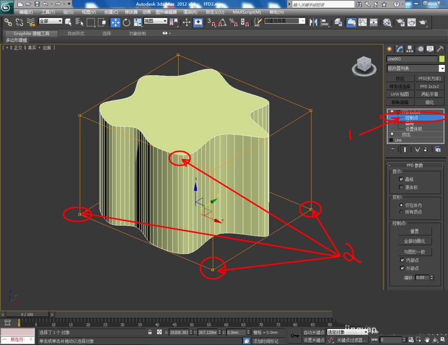Uncheck the 内部点 checkbox
This screenshot has width=448, height=345.
click(x=402, y=260)
